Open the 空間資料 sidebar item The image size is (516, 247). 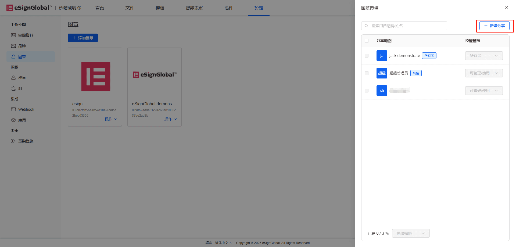click(x=31, y=35)
